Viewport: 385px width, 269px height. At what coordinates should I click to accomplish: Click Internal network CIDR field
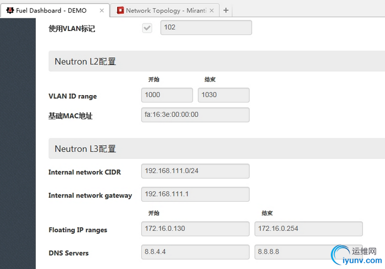click(x=195, y=171)
